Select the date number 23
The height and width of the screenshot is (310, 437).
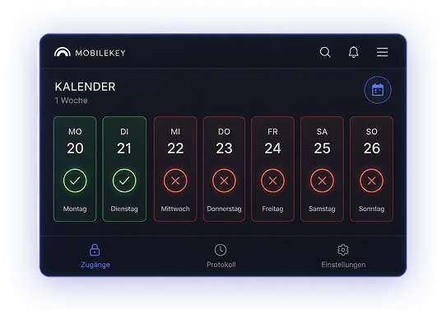tap(224, 148)
